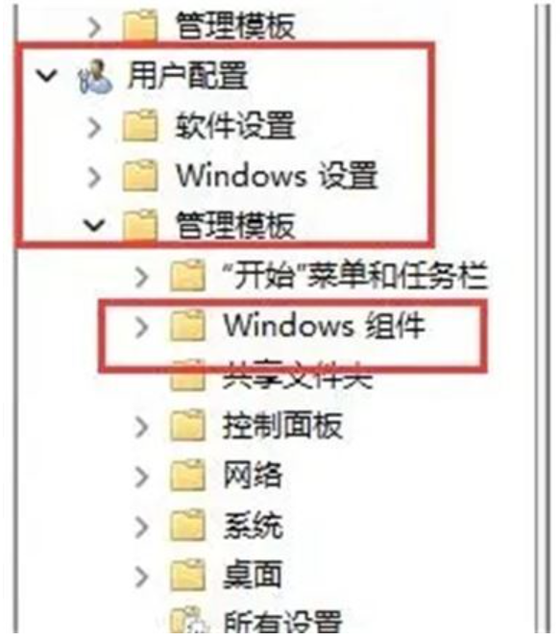Select the 共享文件夹 tree item
The height and width of the screenshot is (641, 560).
coord(298,376)
